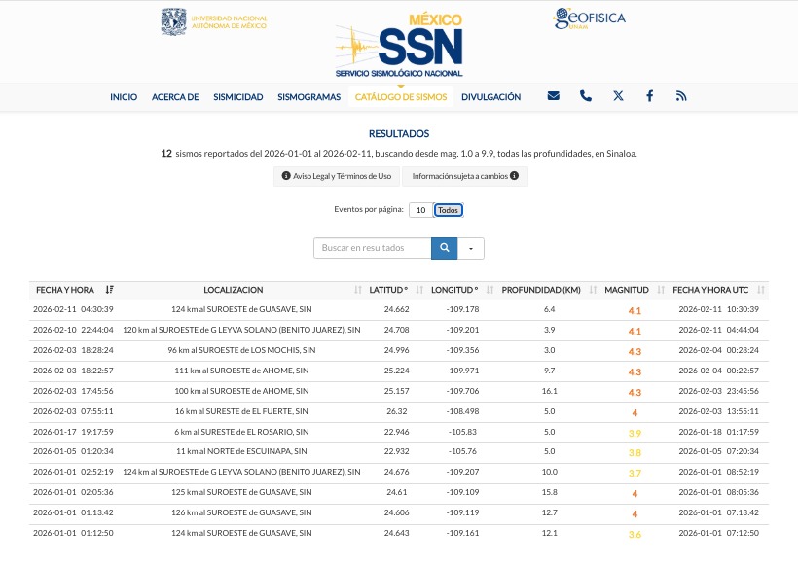Open the X (Twitter) social icon
Viewport: 798px width, 565px height.
coord(618,96)
